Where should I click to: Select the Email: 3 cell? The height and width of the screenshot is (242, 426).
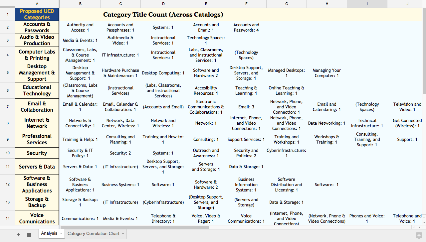click(x=246, y=107)
